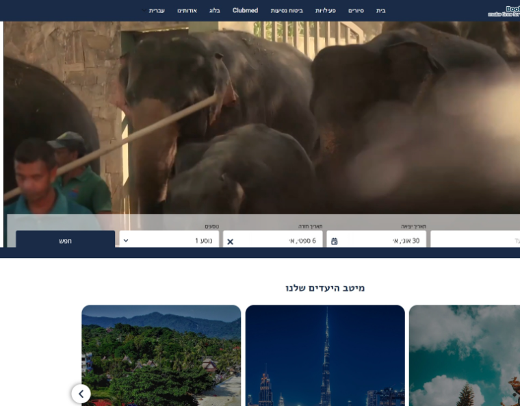
Task: Open the tropical beach destination card
Action: [161, 355]
